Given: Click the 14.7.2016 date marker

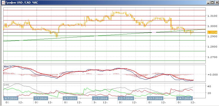Looking at the screenshot, I should coord(184,98).
